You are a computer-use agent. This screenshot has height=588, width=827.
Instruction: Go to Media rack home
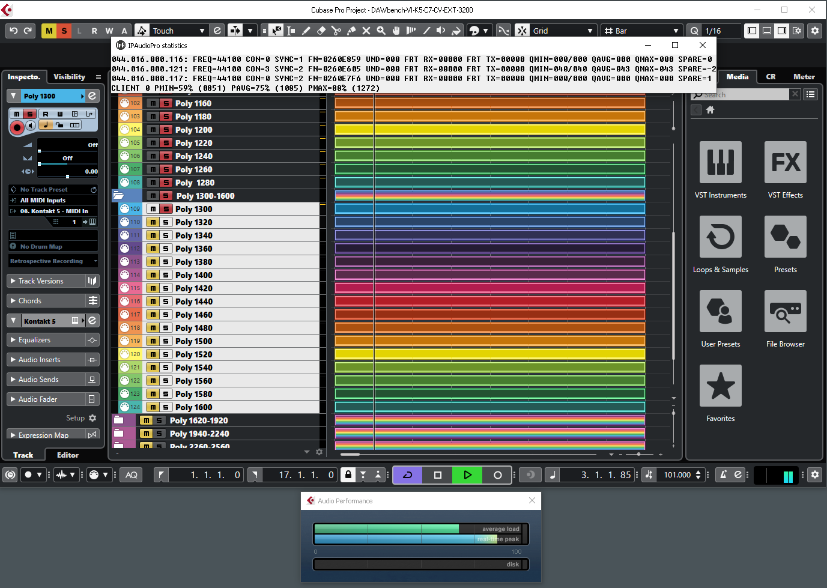(710, 110)
